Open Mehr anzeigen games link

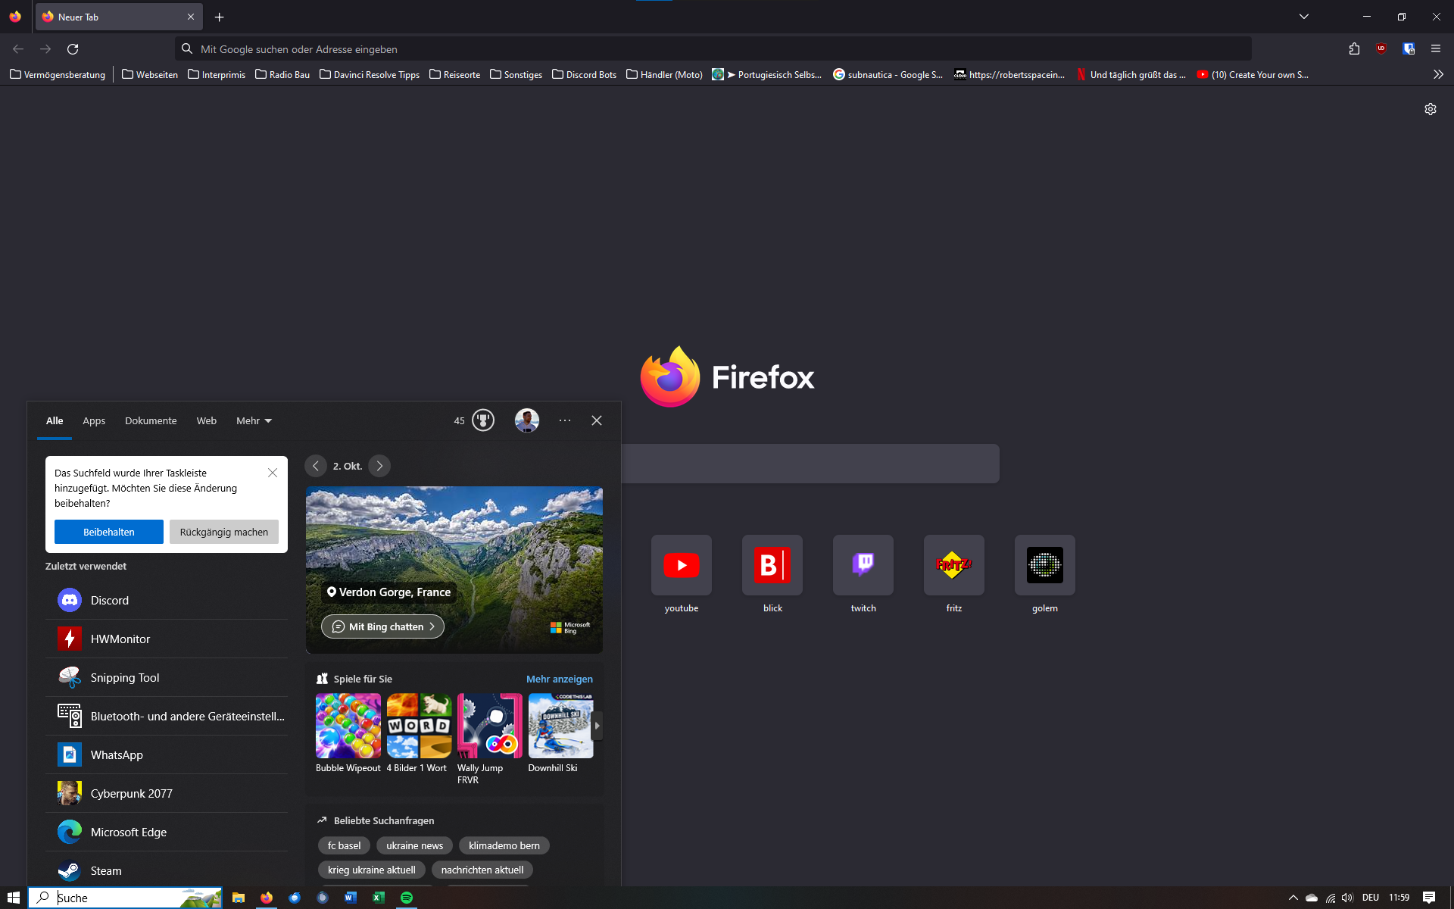559,679
